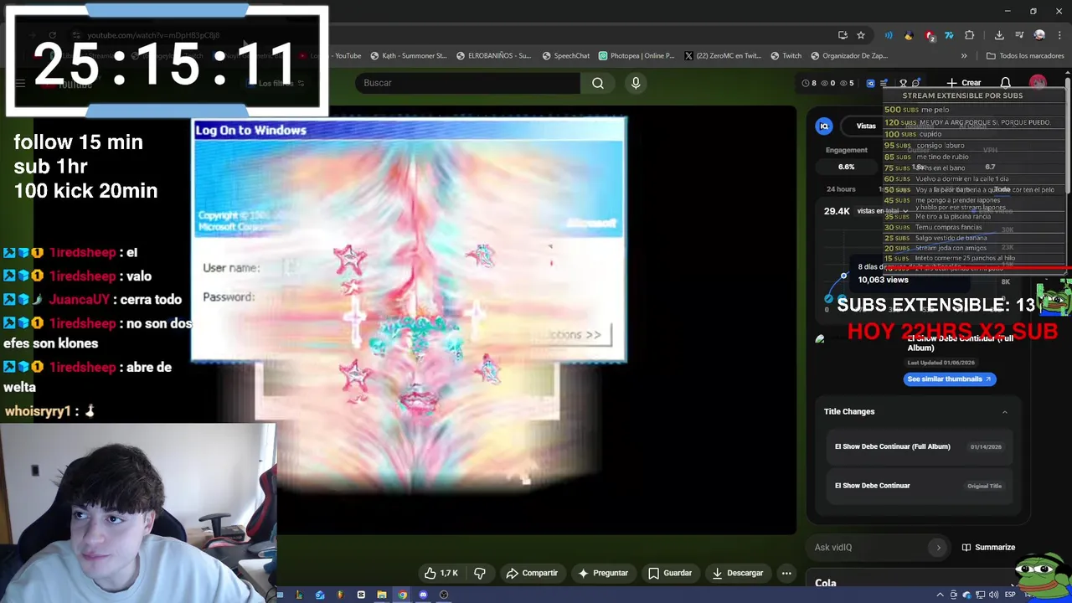Open Google Chrome in the Windows taskbar

point(402,595)
